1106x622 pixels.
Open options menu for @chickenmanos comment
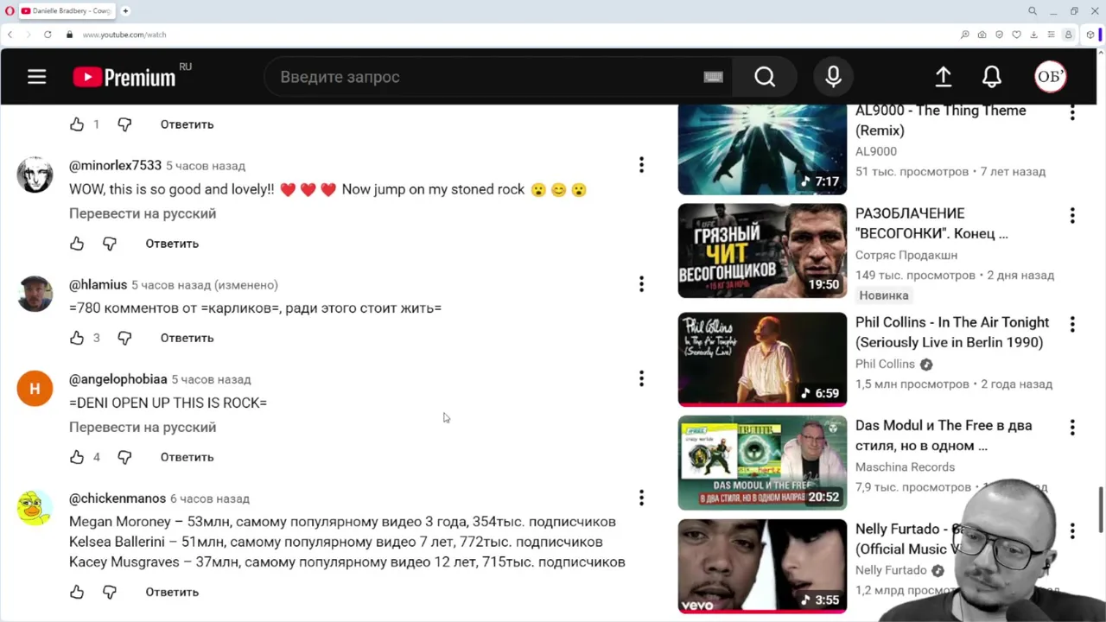click(641, 498)
